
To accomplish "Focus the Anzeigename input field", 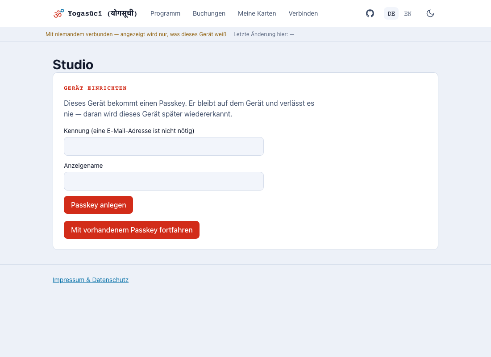I will [164, 181].
